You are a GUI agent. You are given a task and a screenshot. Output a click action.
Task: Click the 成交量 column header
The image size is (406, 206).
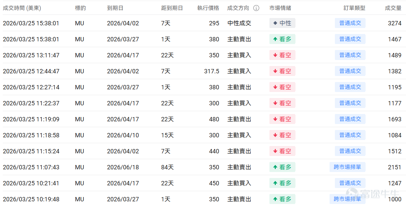393,8
